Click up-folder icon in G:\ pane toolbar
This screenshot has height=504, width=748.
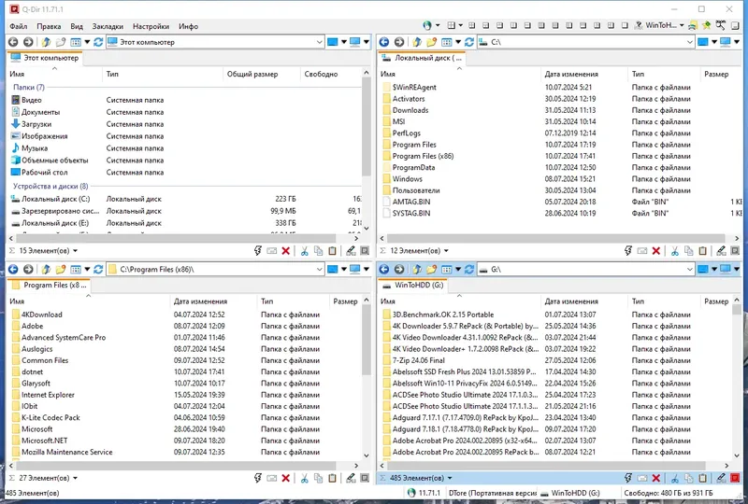click(416, 269)
